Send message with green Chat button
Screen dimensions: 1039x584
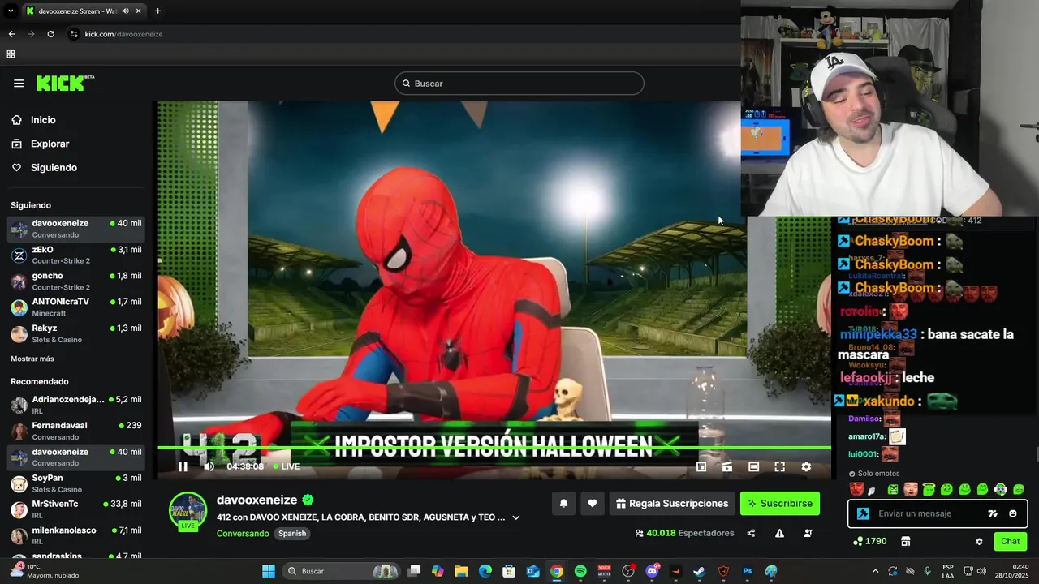[1011, 541]
